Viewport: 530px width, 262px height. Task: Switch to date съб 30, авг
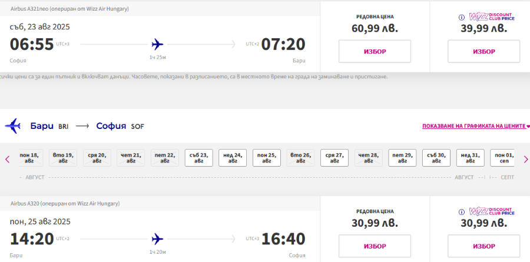[436, 158]
